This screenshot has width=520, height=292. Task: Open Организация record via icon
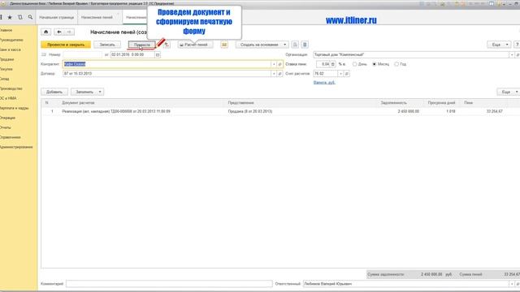pos(518,54)
